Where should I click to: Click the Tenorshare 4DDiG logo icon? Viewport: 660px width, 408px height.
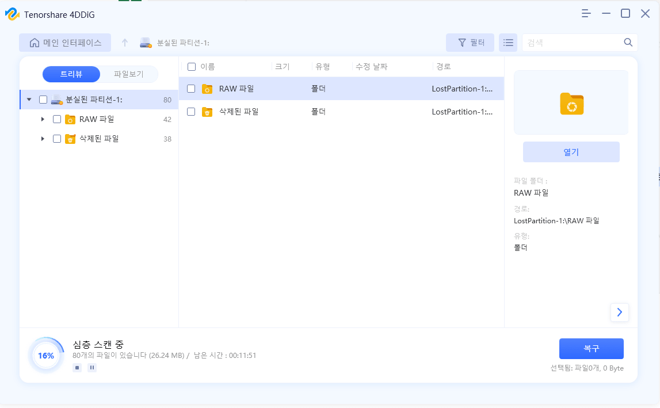[x=12, y=14]
